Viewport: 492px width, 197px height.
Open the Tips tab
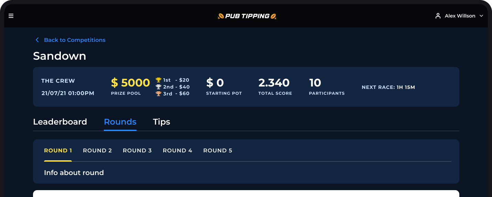[x=162, y=122]
